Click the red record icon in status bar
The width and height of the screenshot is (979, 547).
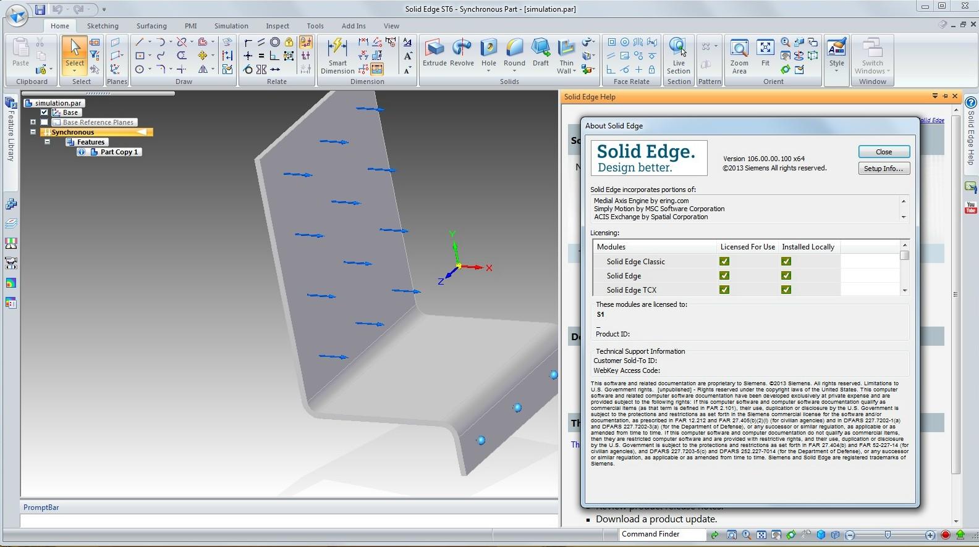945,535
